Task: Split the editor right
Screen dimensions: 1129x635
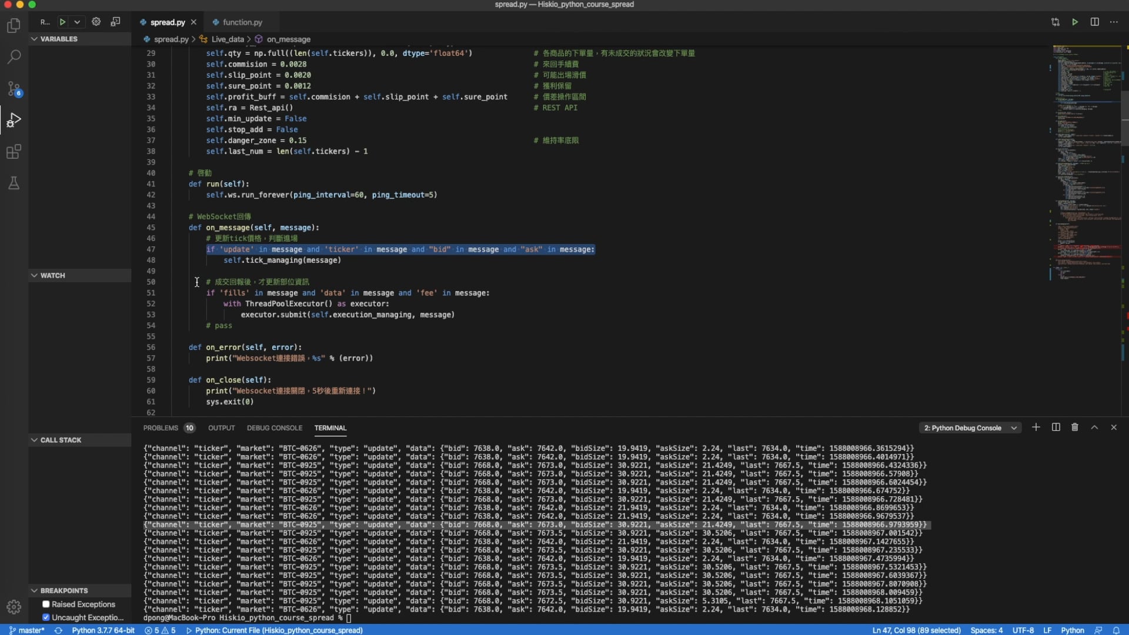Action: pyautogui.click(x=1094, y=22)
